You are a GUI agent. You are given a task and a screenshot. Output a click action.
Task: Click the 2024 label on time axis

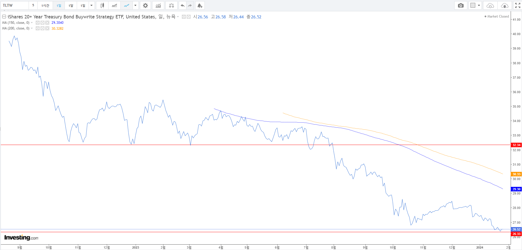tap(480, 247)
